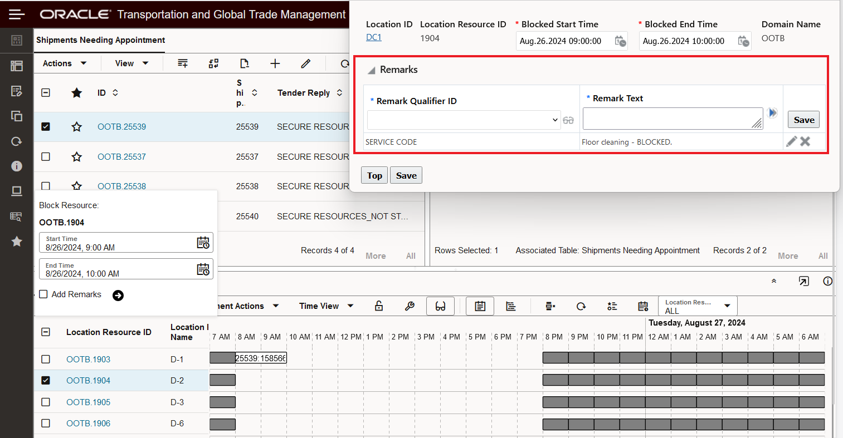This screenshot has height=438, width=843.
Task: Click the unlock icon in Gantt toolbar
Action: click(379, 306)
